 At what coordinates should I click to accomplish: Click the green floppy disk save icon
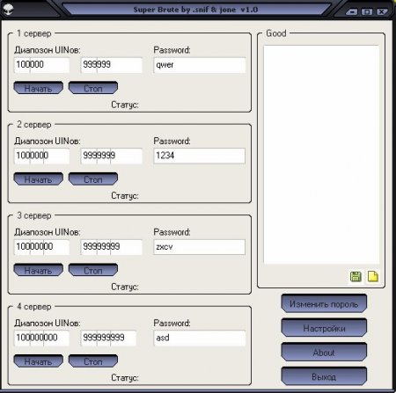(x=356, y=276)
